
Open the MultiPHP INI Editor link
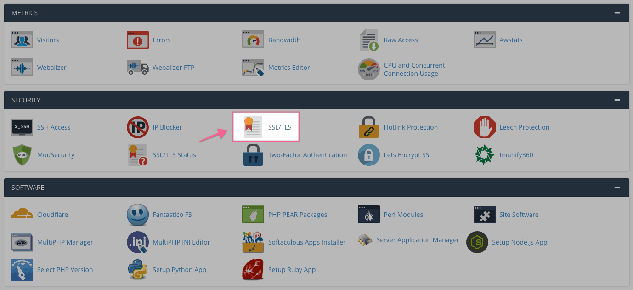click(181, 242)
